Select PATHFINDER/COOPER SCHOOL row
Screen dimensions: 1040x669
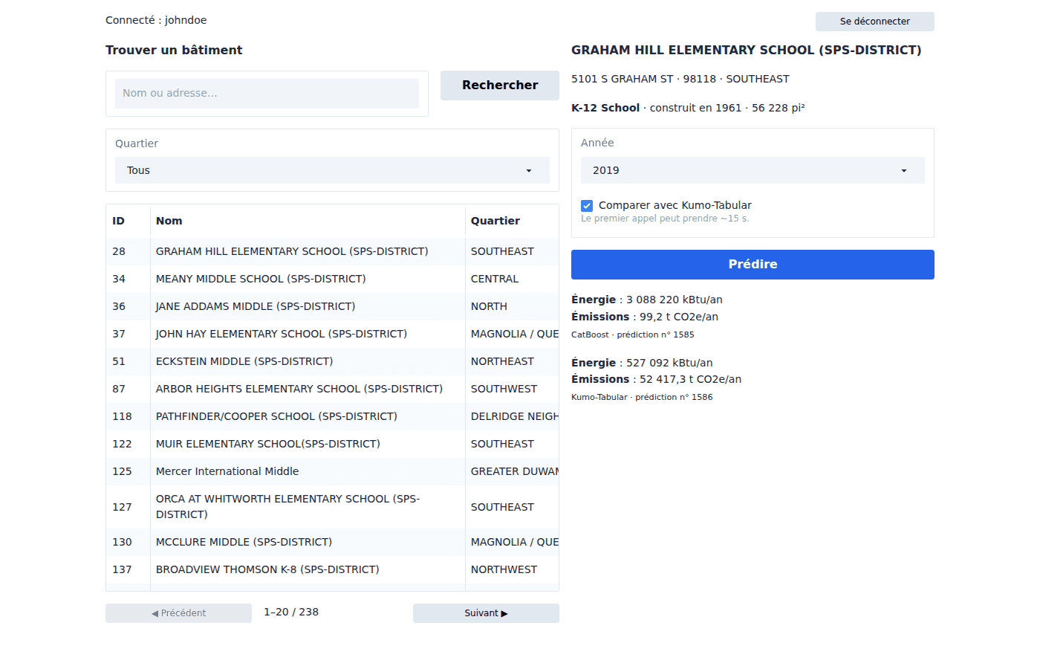332,416
